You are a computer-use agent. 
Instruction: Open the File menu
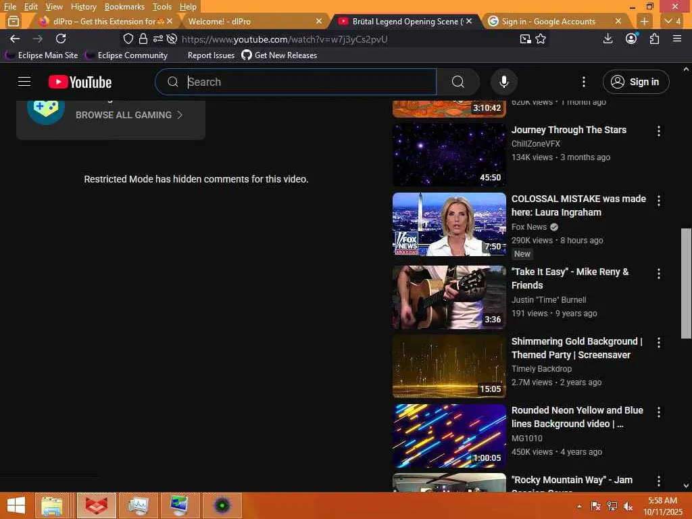pos(10,7)
